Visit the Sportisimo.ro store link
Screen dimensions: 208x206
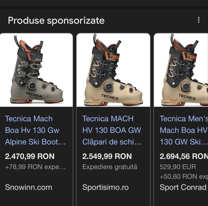pos(105,187)
